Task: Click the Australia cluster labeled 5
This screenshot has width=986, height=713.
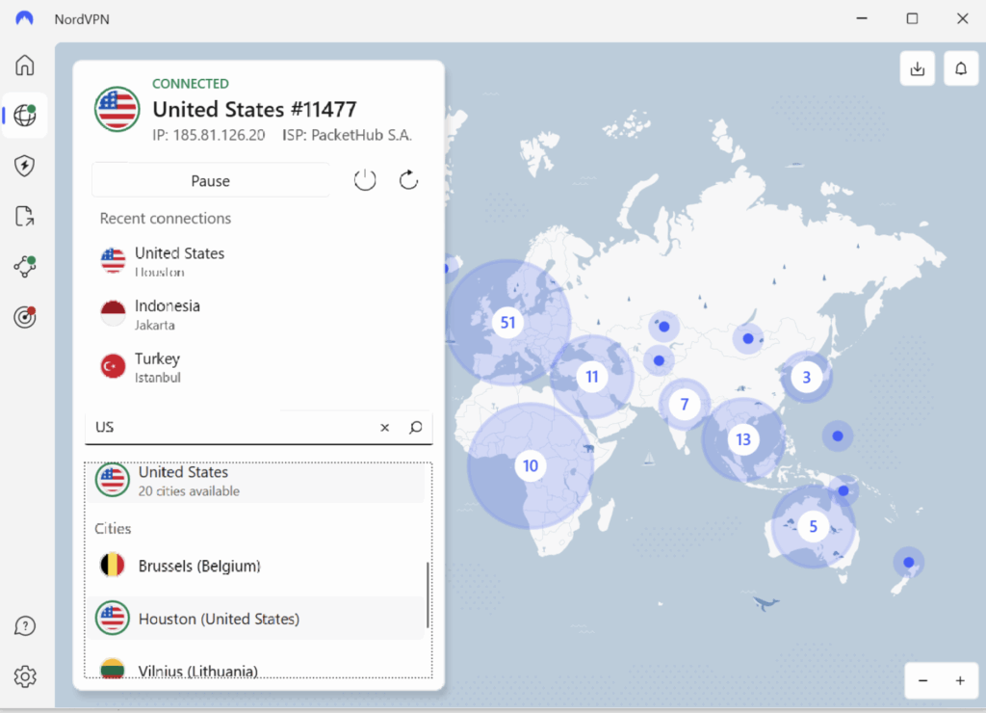Action: point(813,526)
